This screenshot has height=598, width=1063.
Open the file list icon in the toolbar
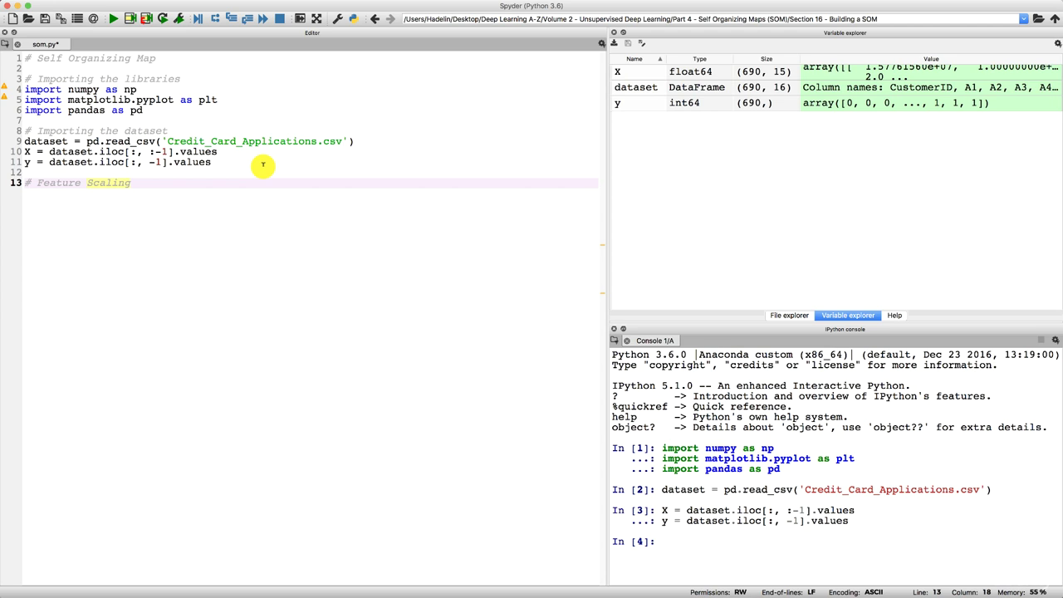pos(77,18)
